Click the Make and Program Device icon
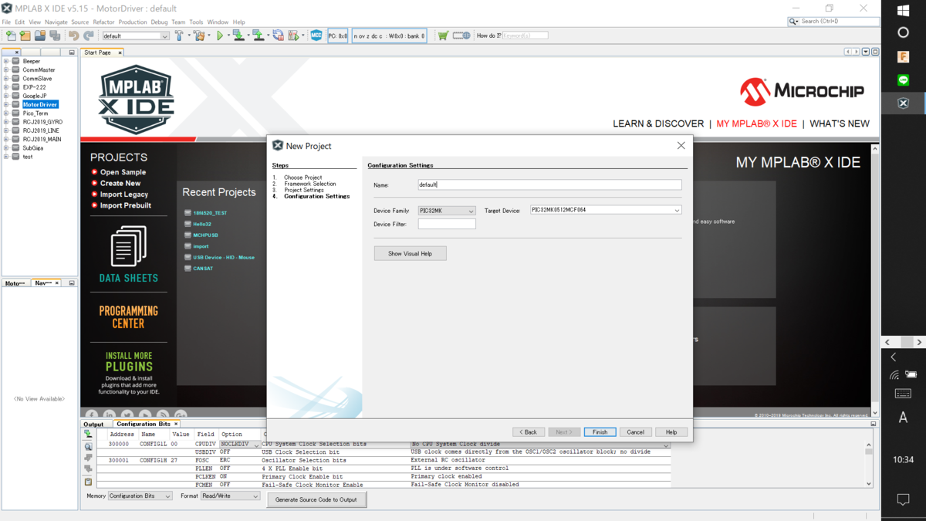926x521 pixels. (238, 36)
